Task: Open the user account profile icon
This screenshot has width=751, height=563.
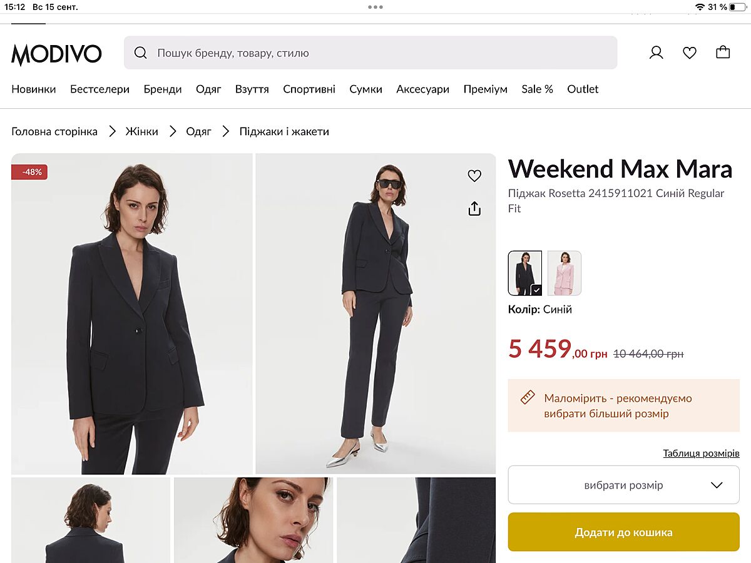Action: pyautogui.click(x=656, y=53)
